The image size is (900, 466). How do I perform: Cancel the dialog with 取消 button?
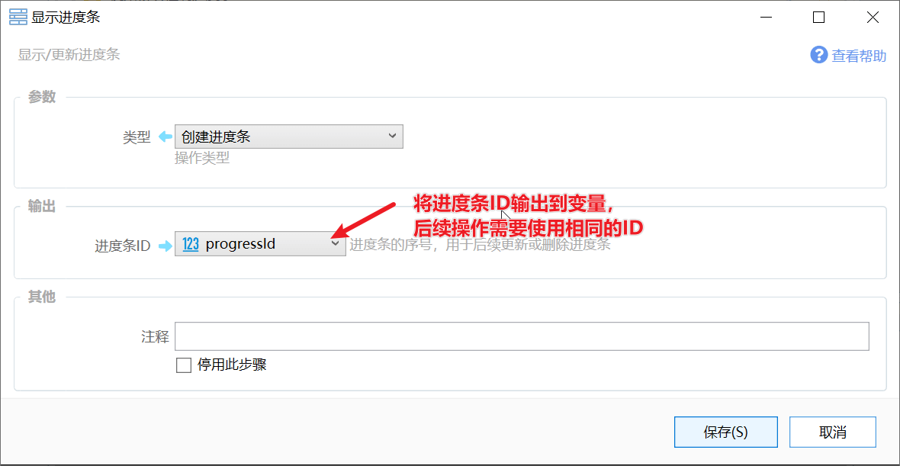pos(832,432)
